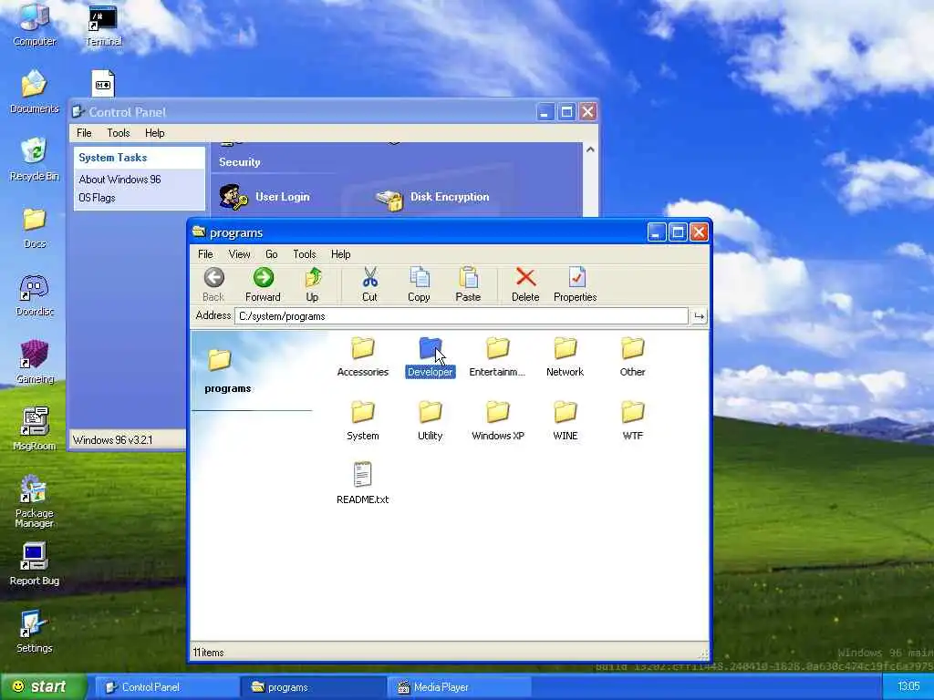
Task: Open the Accessories folder
Action: pyautogui.click(x=362, y=356)
